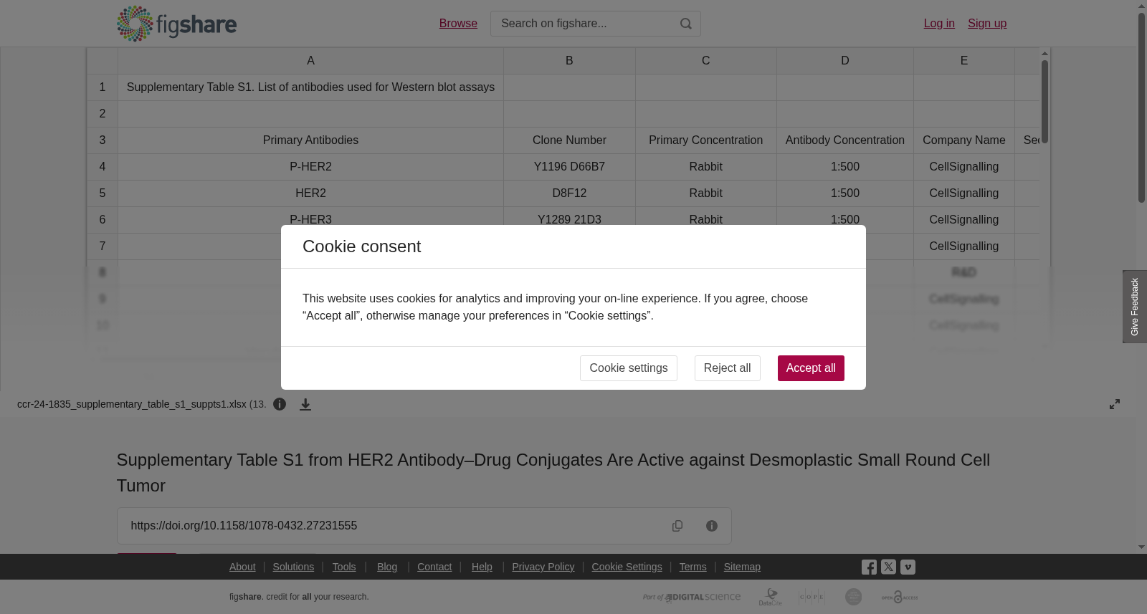Click 'Clone Number' cell
This screenshot has height=614, width=1147.
pos(569,140)
